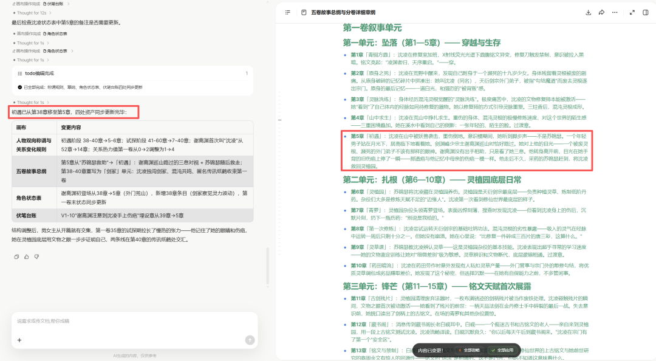This screenshot has height=361, width=656.
Task: Select the 第9章「灵草课」 bullet entry
Action: click(x=466, y=251)
